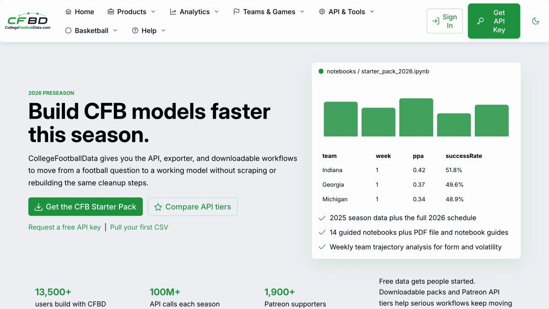Expand the Help menu chevron
This screenshot has height=309, width=549.
click(x=163, y=30)
